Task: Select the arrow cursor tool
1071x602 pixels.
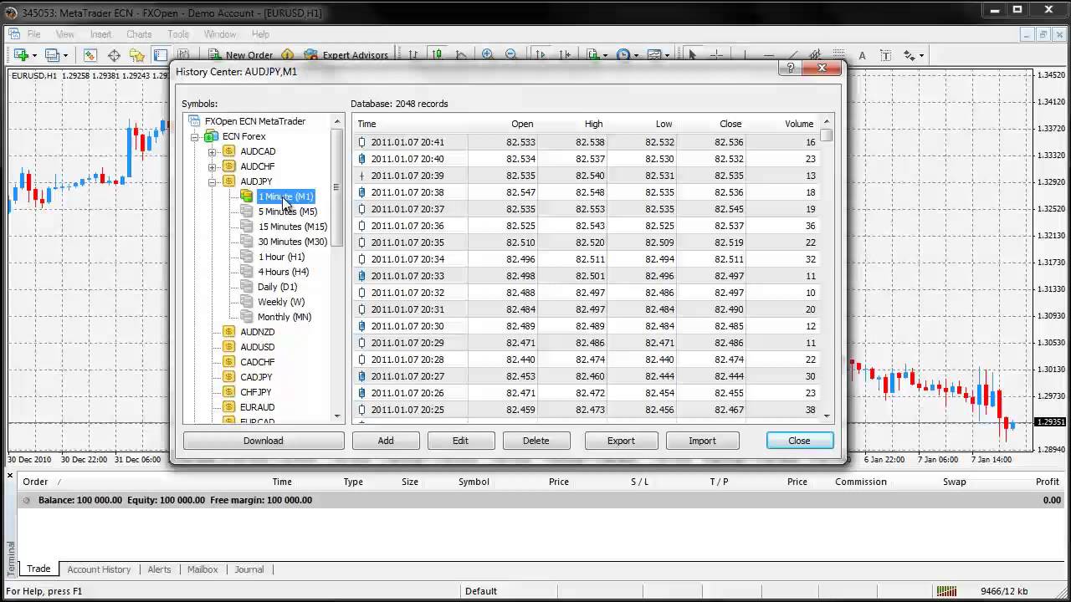Action: tap(692, 55)
